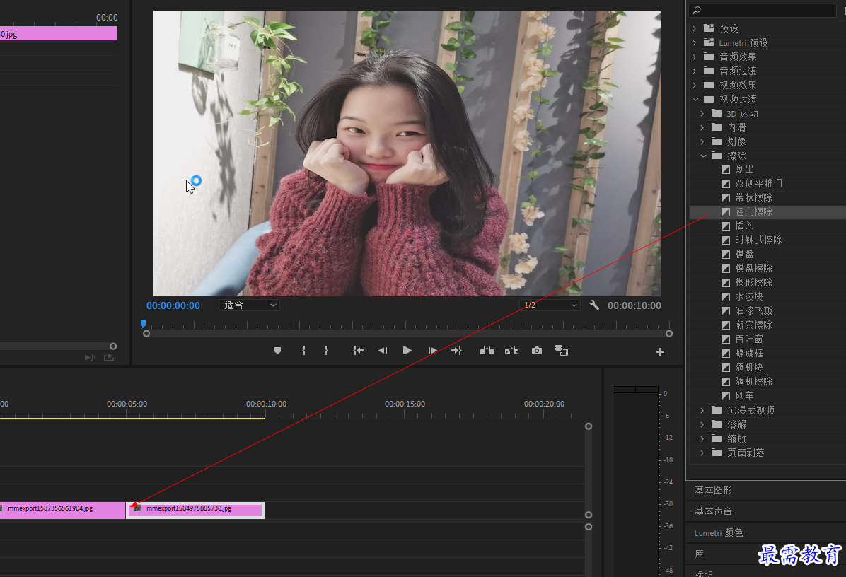Export frame with camera icon
This screenshot has height=577, width=846.
click(537, 351)
